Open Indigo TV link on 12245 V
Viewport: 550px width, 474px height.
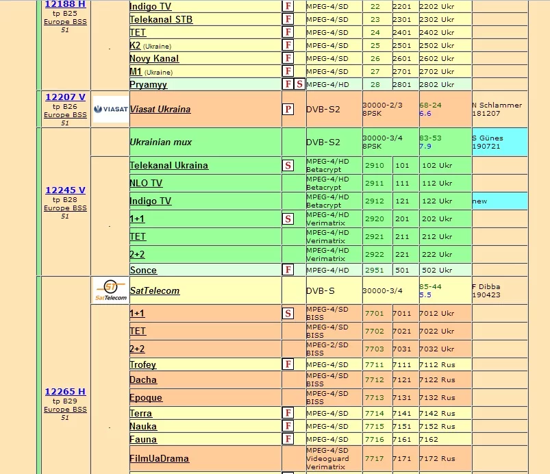[x=151, y=201]
